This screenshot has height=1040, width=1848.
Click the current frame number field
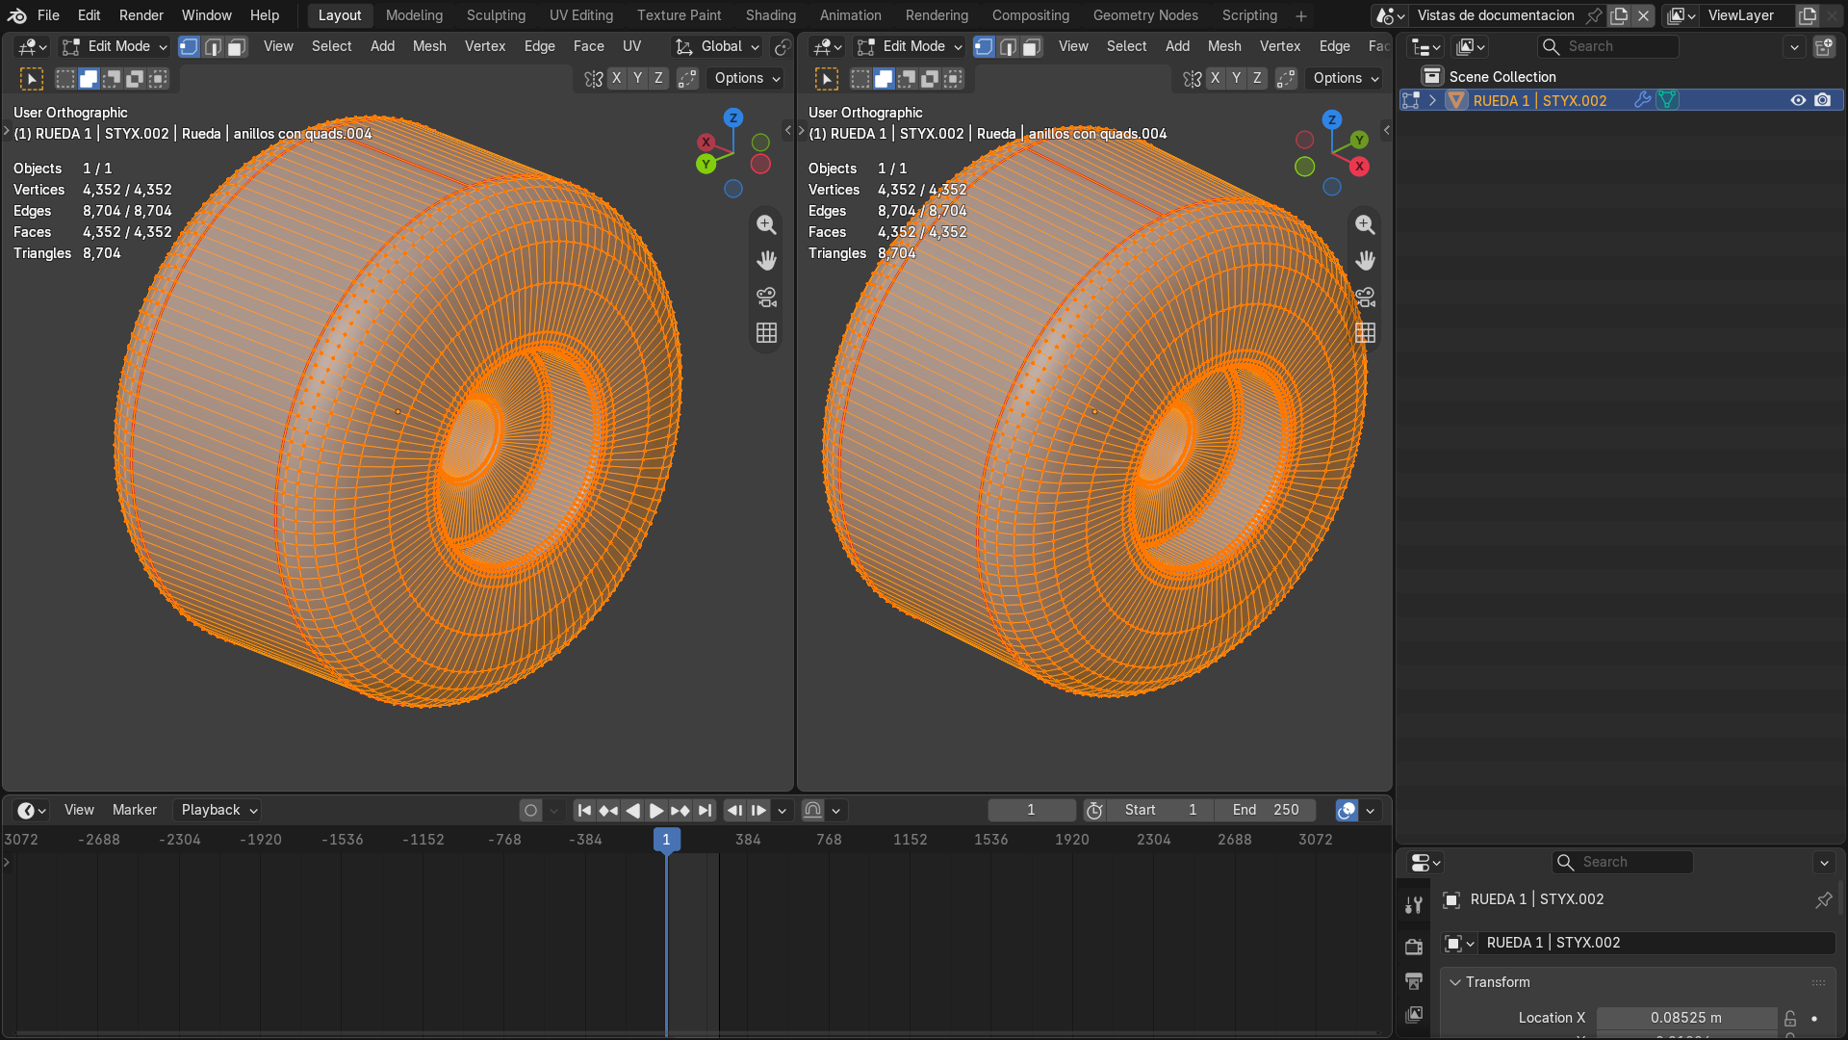[x=1031, y=811]
